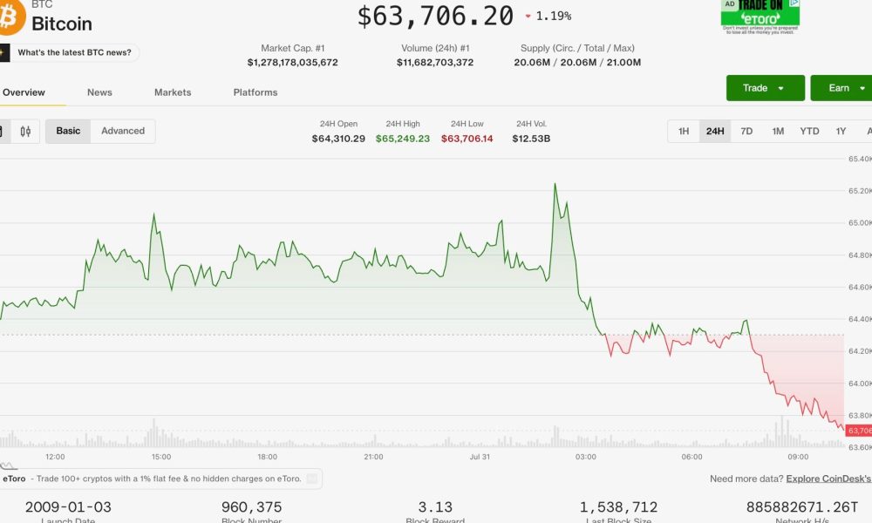Screen dimensions: 872x523
Task: Click the 03:00 time axis label
Action: [x=586, y=457]
